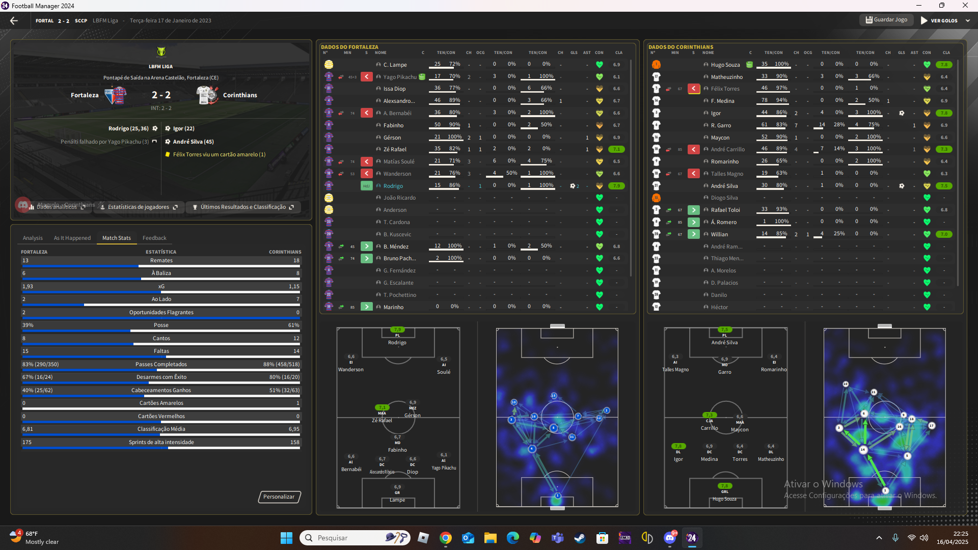978x550 pixels.
Task: Click Félix Torres's red substitution arrow
Action: [x=694, y=89]
